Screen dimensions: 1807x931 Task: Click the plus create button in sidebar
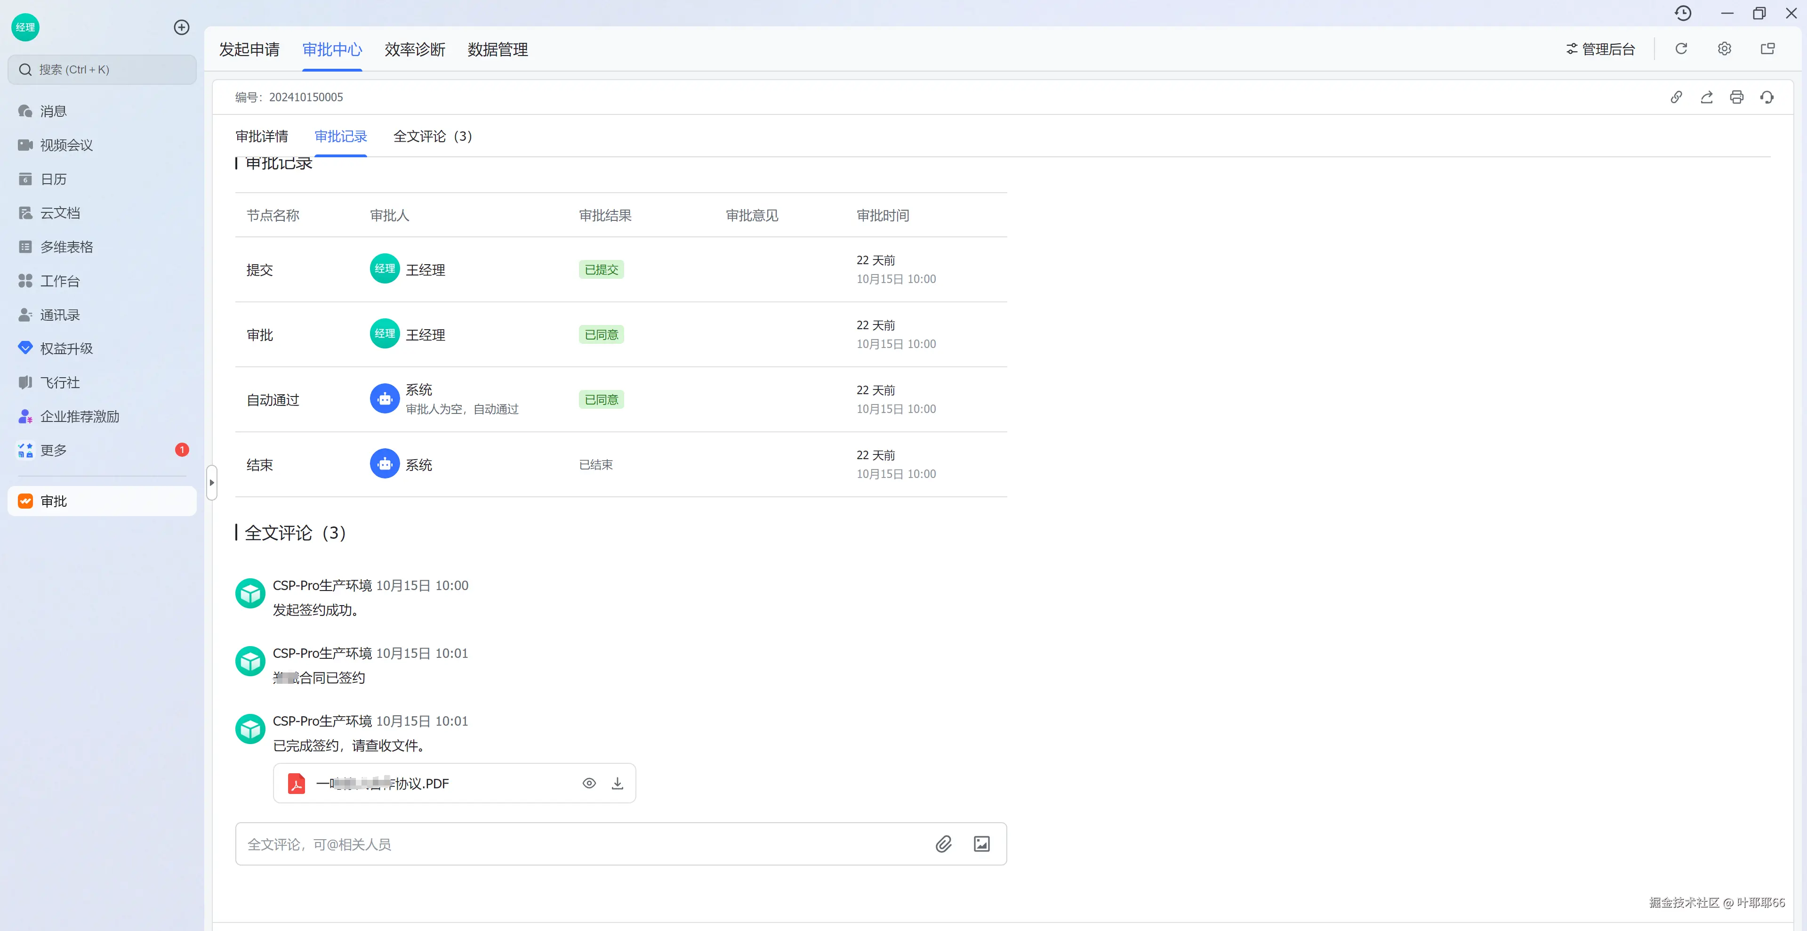pos(182,27)
